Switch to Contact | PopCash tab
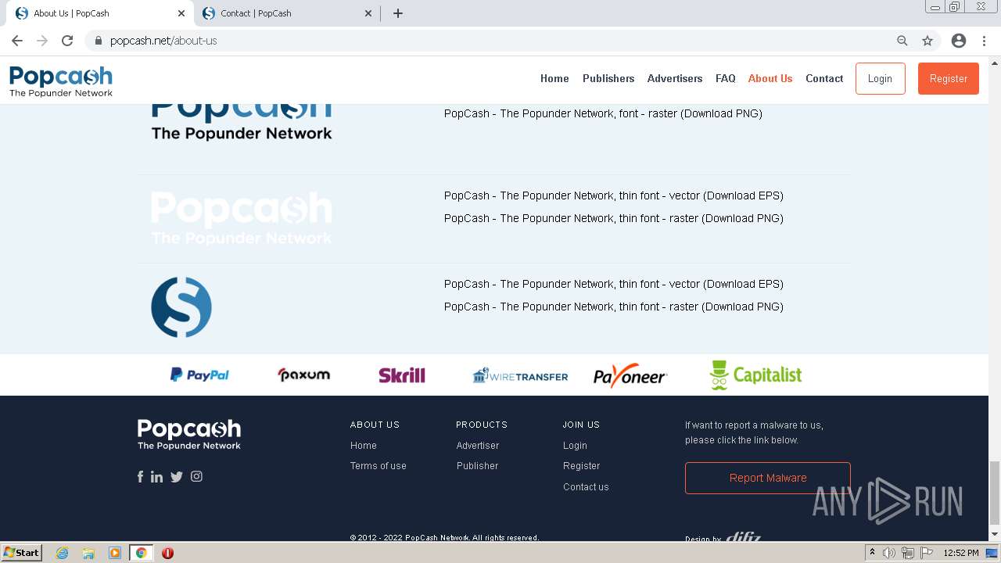 coord(287,13)
